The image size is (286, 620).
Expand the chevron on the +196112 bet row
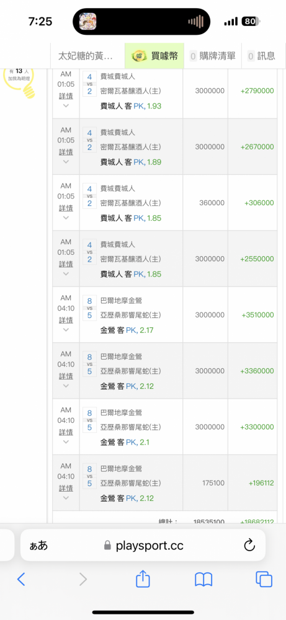coord(66,498)
